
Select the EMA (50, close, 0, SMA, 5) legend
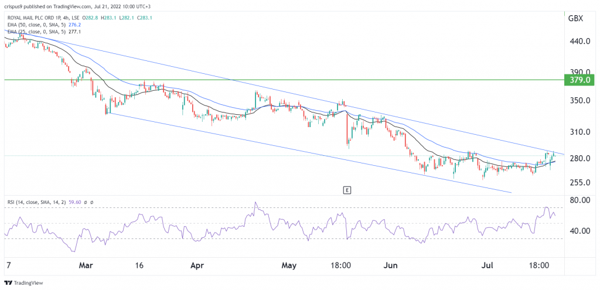[x=36, y=24]
